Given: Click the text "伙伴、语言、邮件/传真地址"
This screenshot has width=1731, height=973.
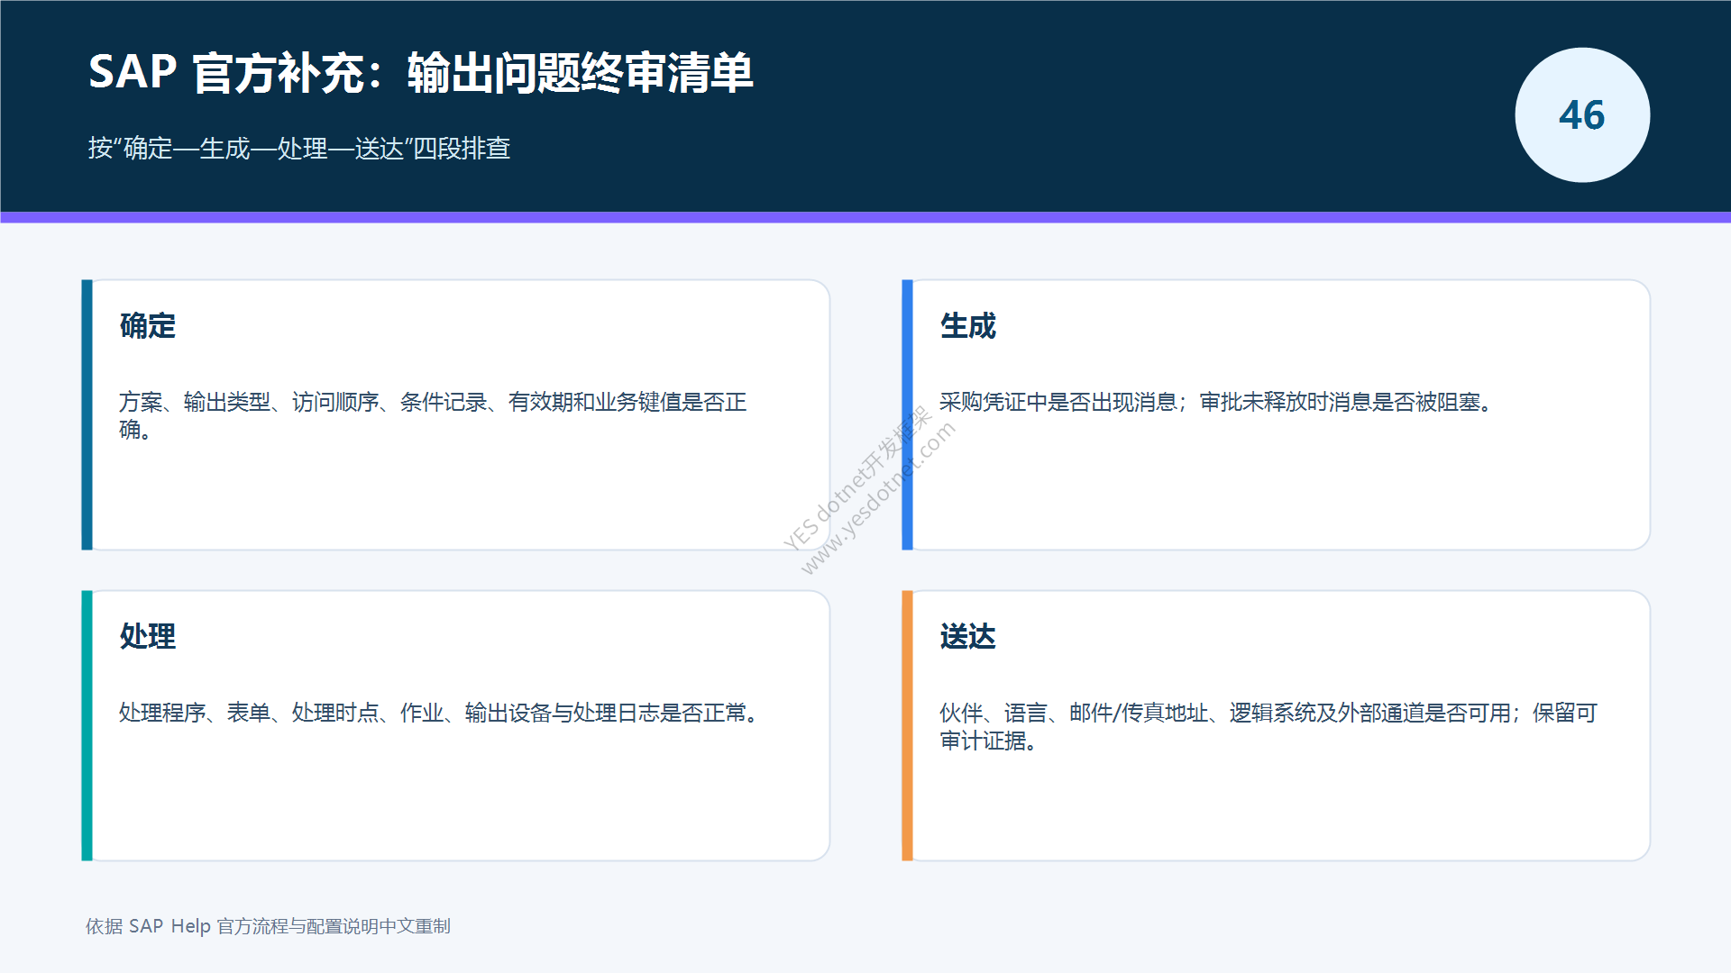Looking at the screenshot, I should [x=1074, y=713].
